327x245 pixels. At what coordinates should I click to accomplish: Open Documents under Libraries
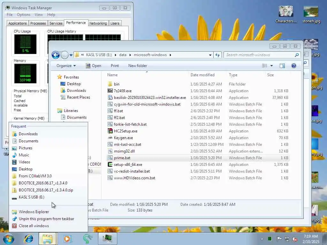tap(77, 117)
